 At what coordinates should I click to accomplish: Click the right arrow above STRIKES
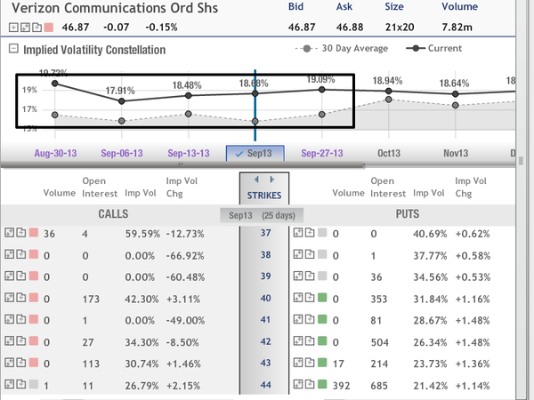[x=271, y=180]
